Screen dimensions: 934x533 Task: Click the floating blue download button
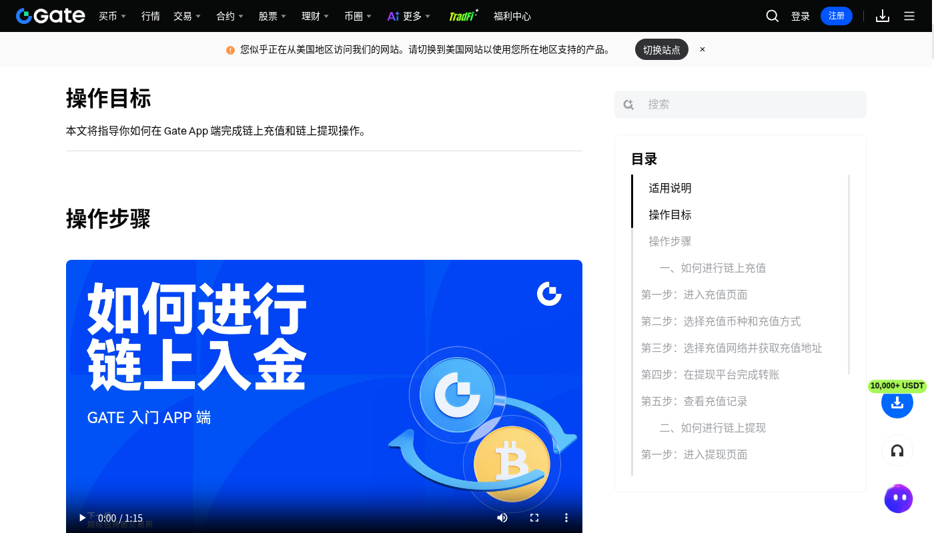(897, 402)
